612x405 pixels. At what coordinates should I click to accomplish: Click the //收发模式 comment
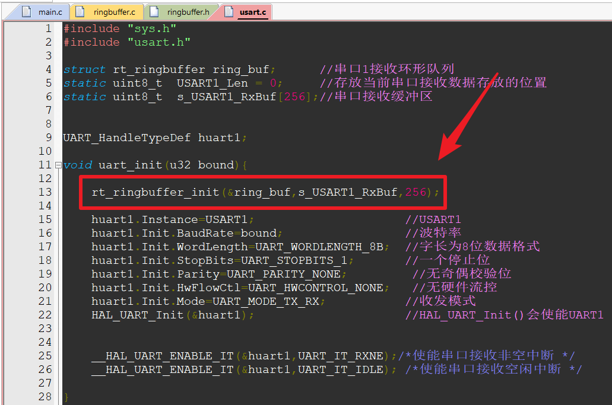pyautogui.click(x=440, y=301)
